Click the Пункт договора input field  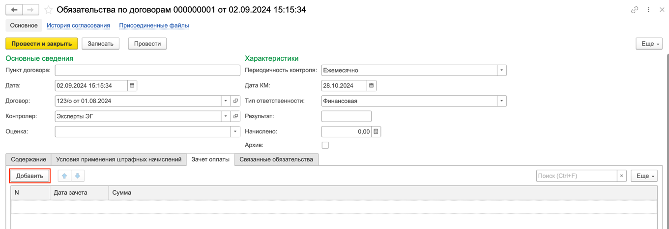pos(147,70)
